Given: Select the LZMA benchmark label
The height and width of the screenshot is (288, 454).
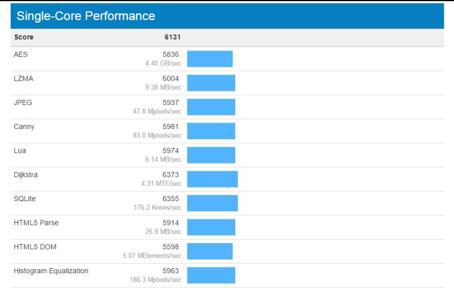Looking at the screenshot, I should [23, 78].
